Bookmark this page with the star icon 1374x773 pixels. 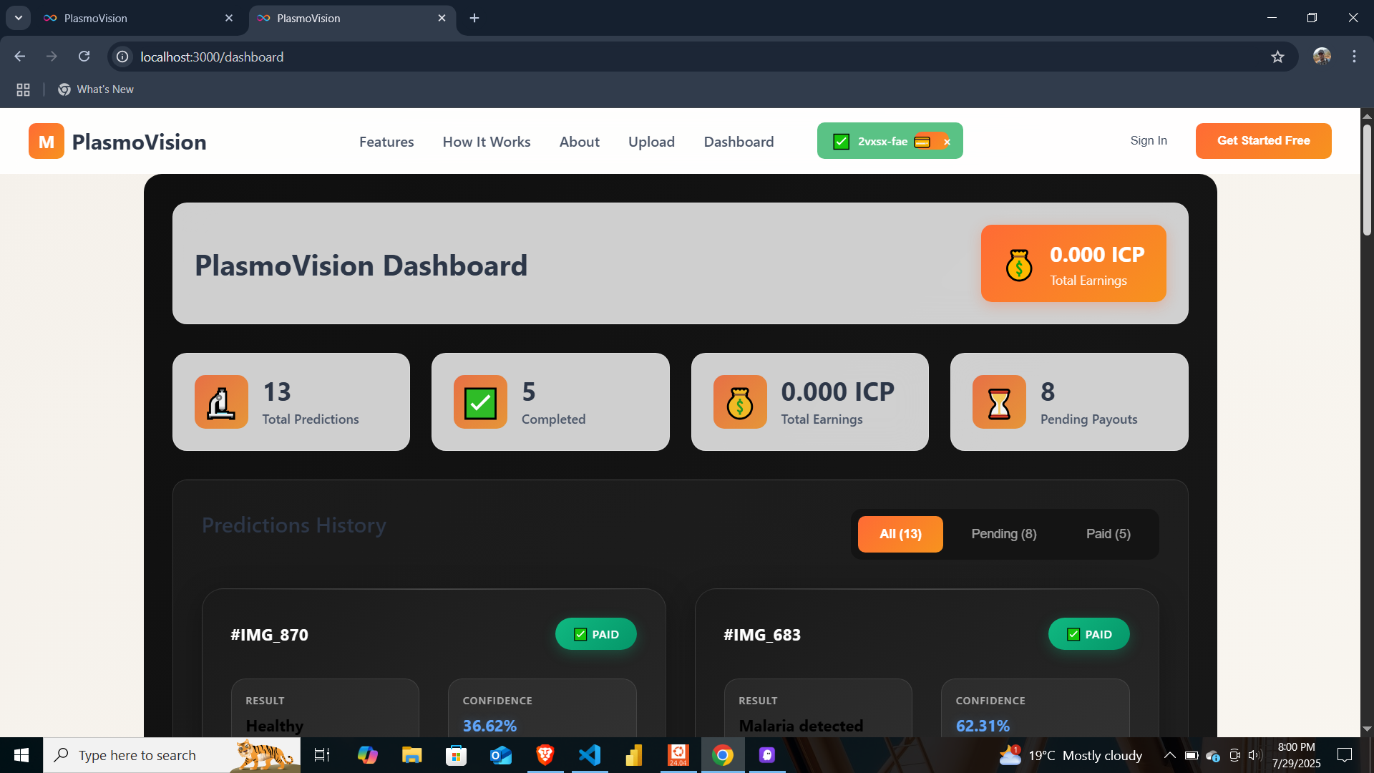click(1277, 57)
